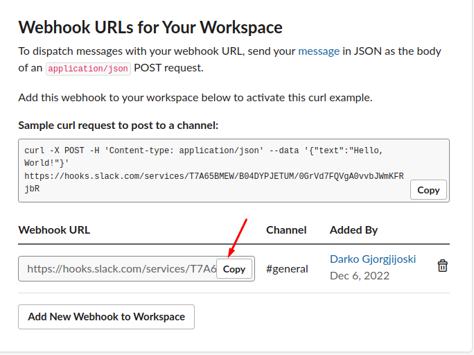Click the 'Channel' column header
This screenshot has height=355, width=474.
[286, 230]
